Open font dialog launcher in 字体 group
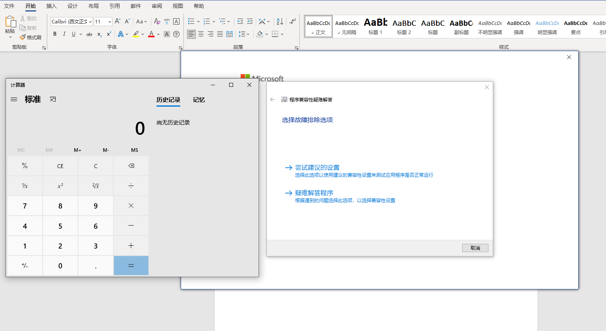 point(181,48)
